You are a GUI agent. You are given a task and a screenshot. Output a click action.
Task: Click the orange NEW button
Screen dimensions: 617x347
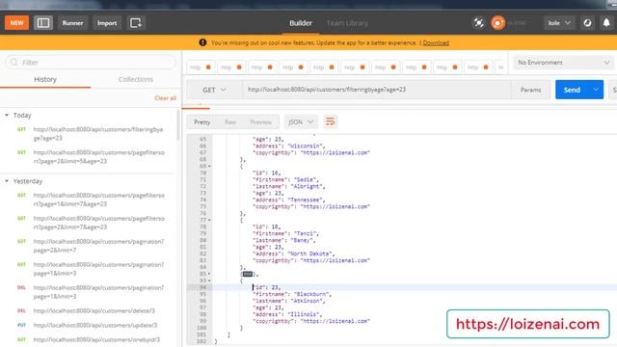pyautogui.click(x=16, y=23)
